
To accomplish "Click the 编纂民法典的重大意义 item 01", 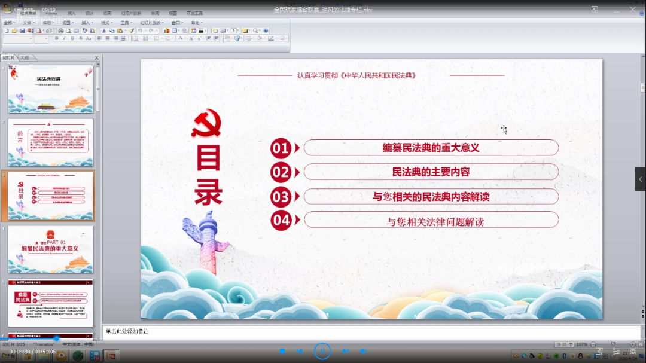I will (x=431, y=148).
